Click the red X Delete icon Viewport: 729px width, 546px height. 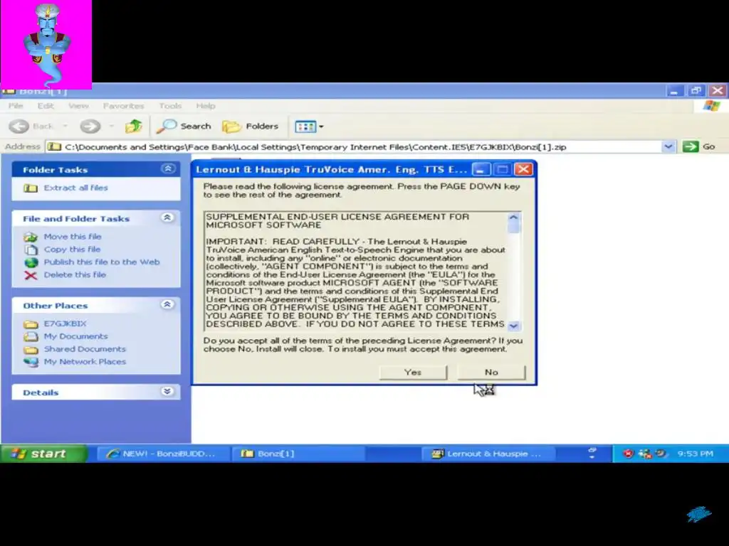(31, 275)
